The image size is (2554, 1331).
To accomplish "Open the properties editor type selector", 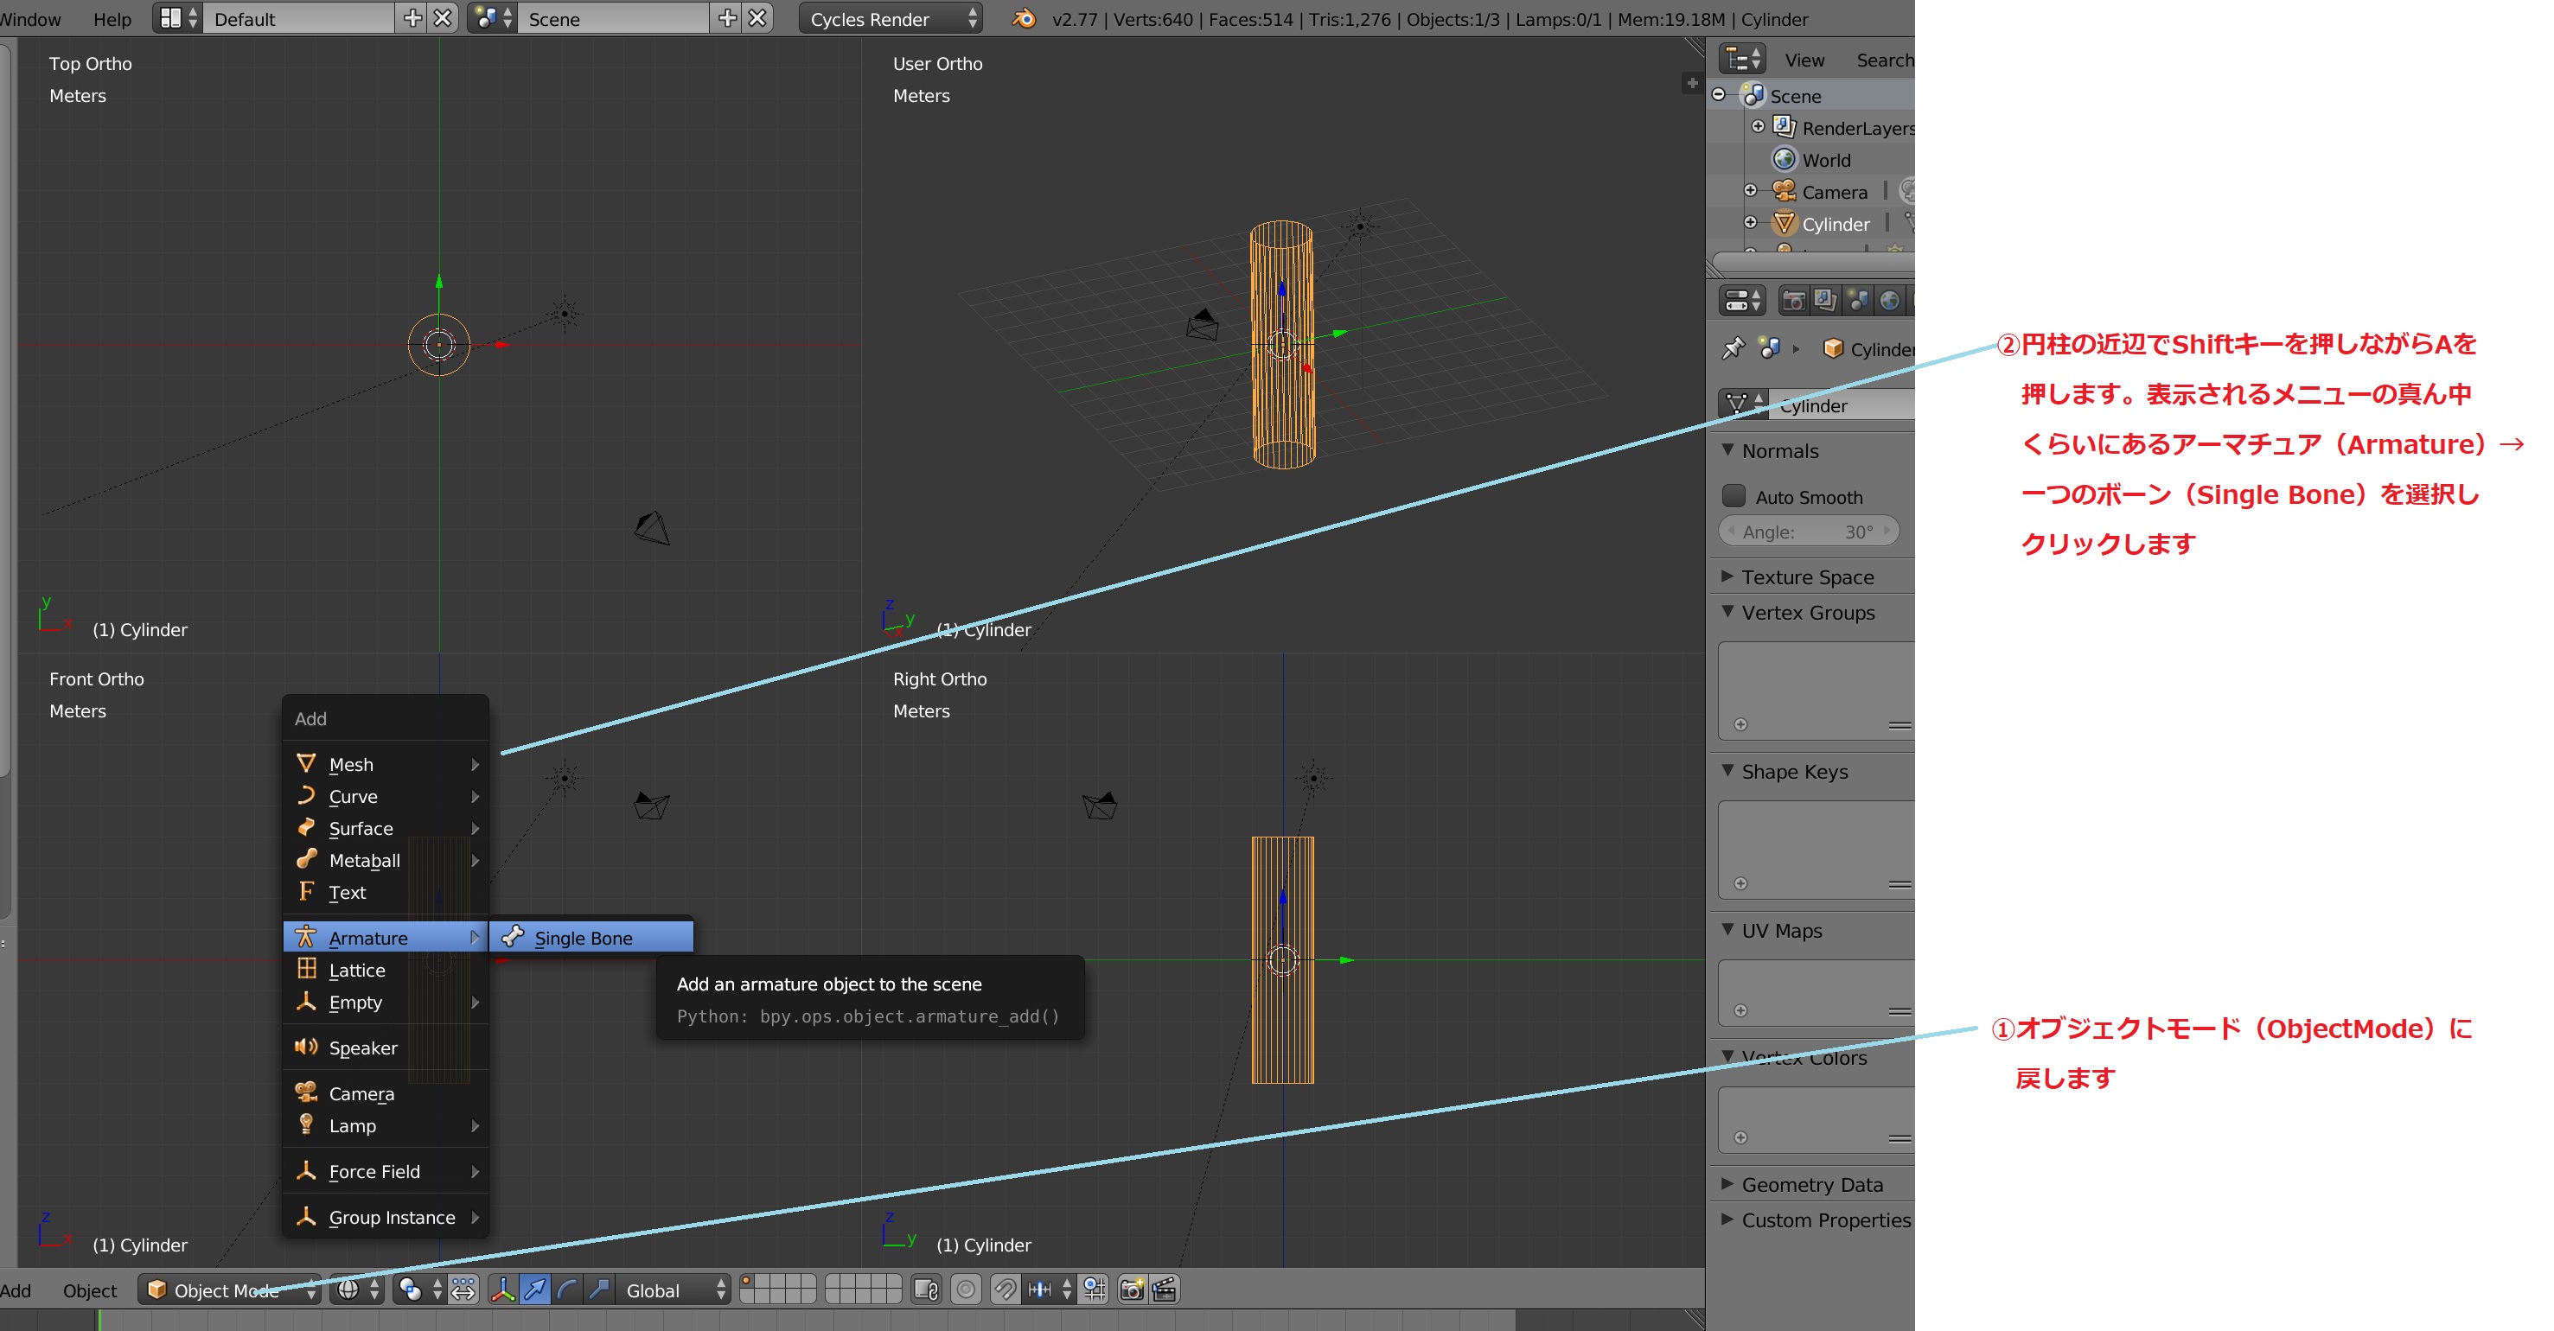I will point(1742,299).
